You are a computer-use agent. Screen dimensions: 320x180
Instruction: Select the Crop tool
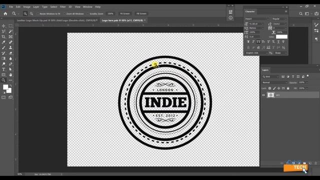pyautogui.click(x=3, y=36)
